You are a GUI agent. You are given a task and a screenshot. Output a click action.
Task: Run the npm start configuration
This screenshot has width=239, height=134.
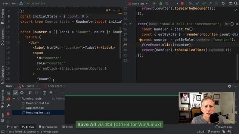tap(154, 3)
